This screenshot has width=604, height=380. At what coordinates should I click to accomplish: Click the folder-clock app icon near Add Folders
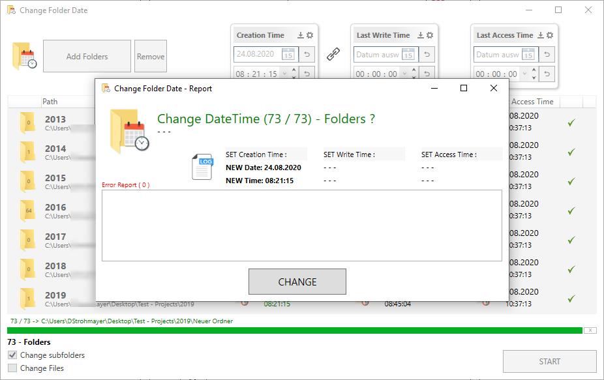[x=25, y=56]
